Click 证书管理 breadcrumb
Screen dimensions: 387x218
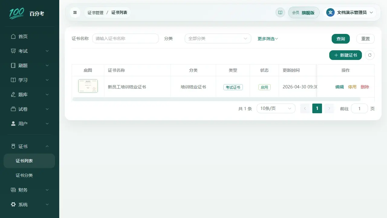click(96, 12)
